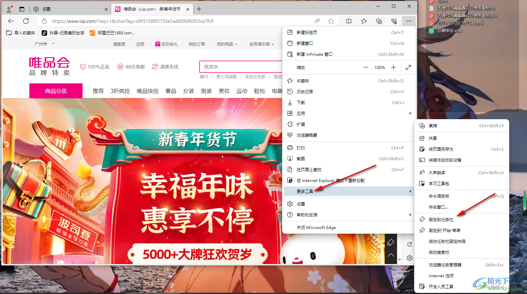The height and width of the screenshot is (294, 527).
Task: Open the tab actions menu icon
Action: 22,9
